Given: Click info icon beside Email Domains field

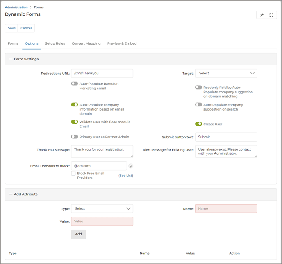Looking at the screenshot, I should coord(131,166).
